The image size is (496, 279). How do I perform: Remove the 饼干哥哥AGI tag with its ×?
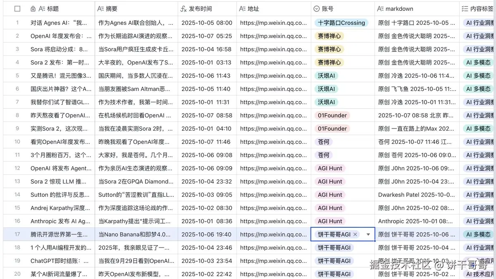point(355,234)
